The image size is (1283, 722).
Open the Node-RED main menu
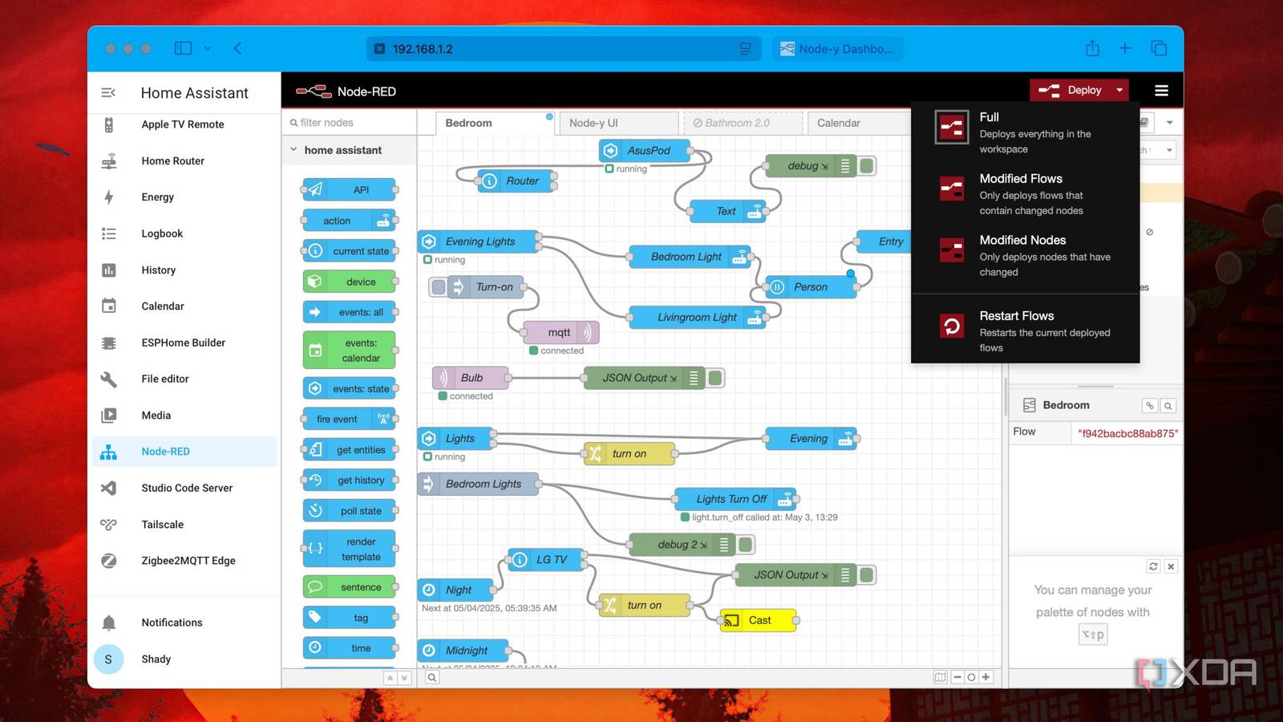1161,90
